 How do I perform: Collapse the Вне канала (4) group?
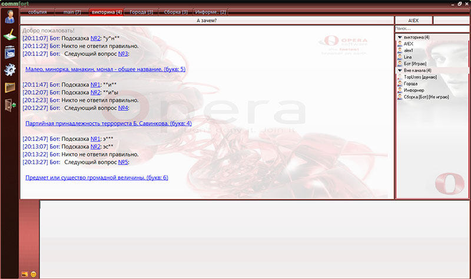click(399, 70)
